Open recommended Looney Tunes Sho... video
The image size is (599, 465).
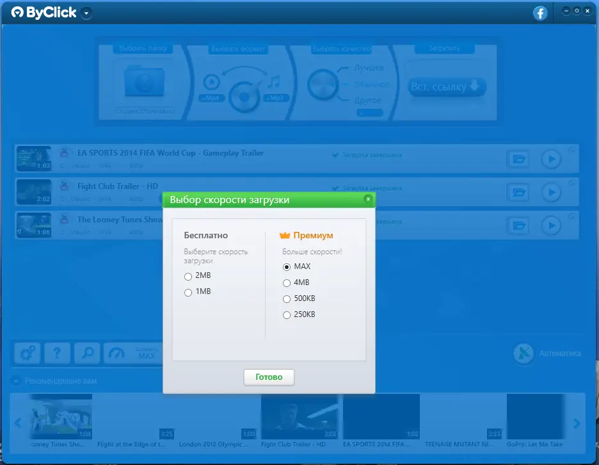(61, 417)
